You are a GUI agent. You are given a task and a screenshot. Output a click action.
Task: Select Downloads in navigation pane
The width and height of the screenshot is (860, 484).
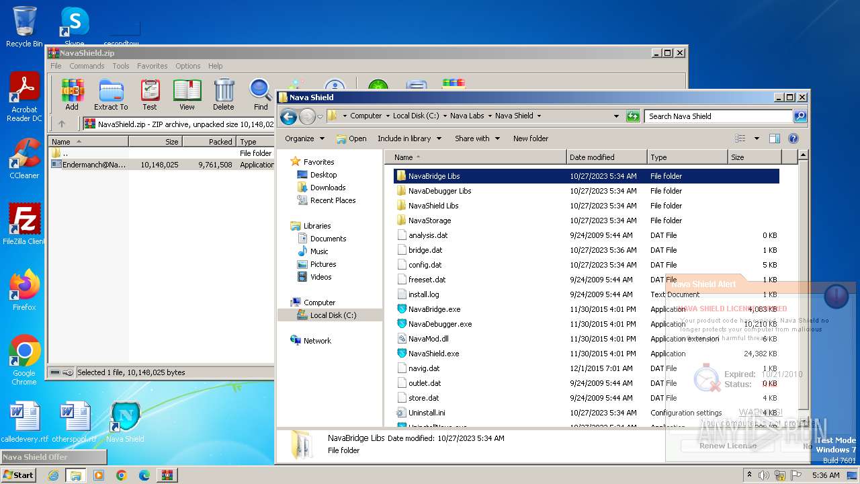(328, 188)
